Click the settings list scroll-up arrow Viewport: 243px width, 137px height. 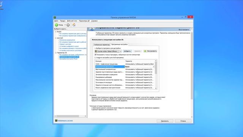[x=156, y=61]
